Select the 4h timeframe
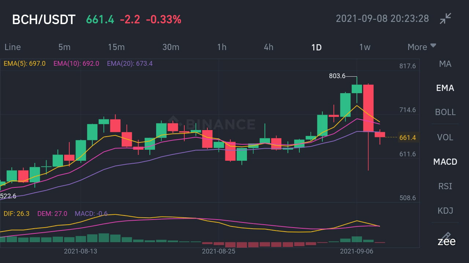This screenshot has width=469, height=263. click(x=269, y=47)
